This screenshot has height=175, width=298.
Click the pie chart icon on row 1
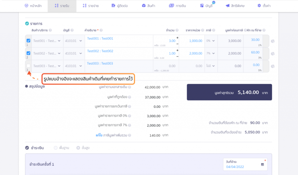click(x=273, y=41)
